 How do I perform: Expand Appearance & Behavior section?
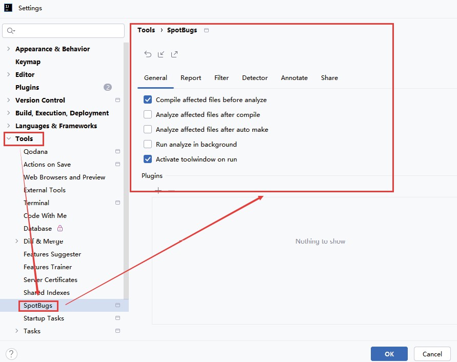coord(8,49)
